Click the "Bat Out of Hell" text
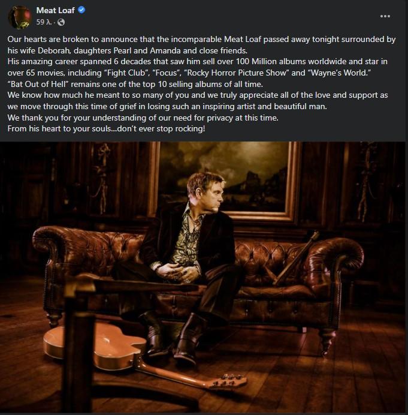 point(38,84)
